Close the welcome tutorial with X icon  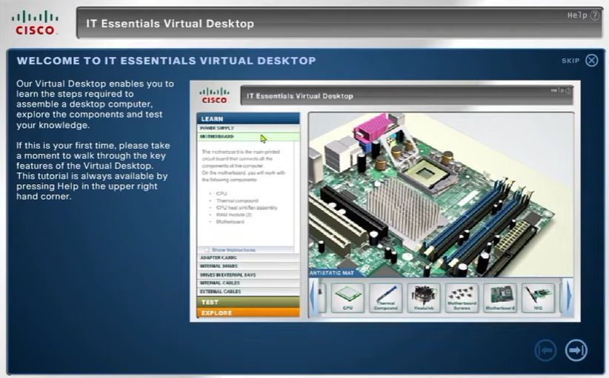pyautogui.click(x=591, y=61)
